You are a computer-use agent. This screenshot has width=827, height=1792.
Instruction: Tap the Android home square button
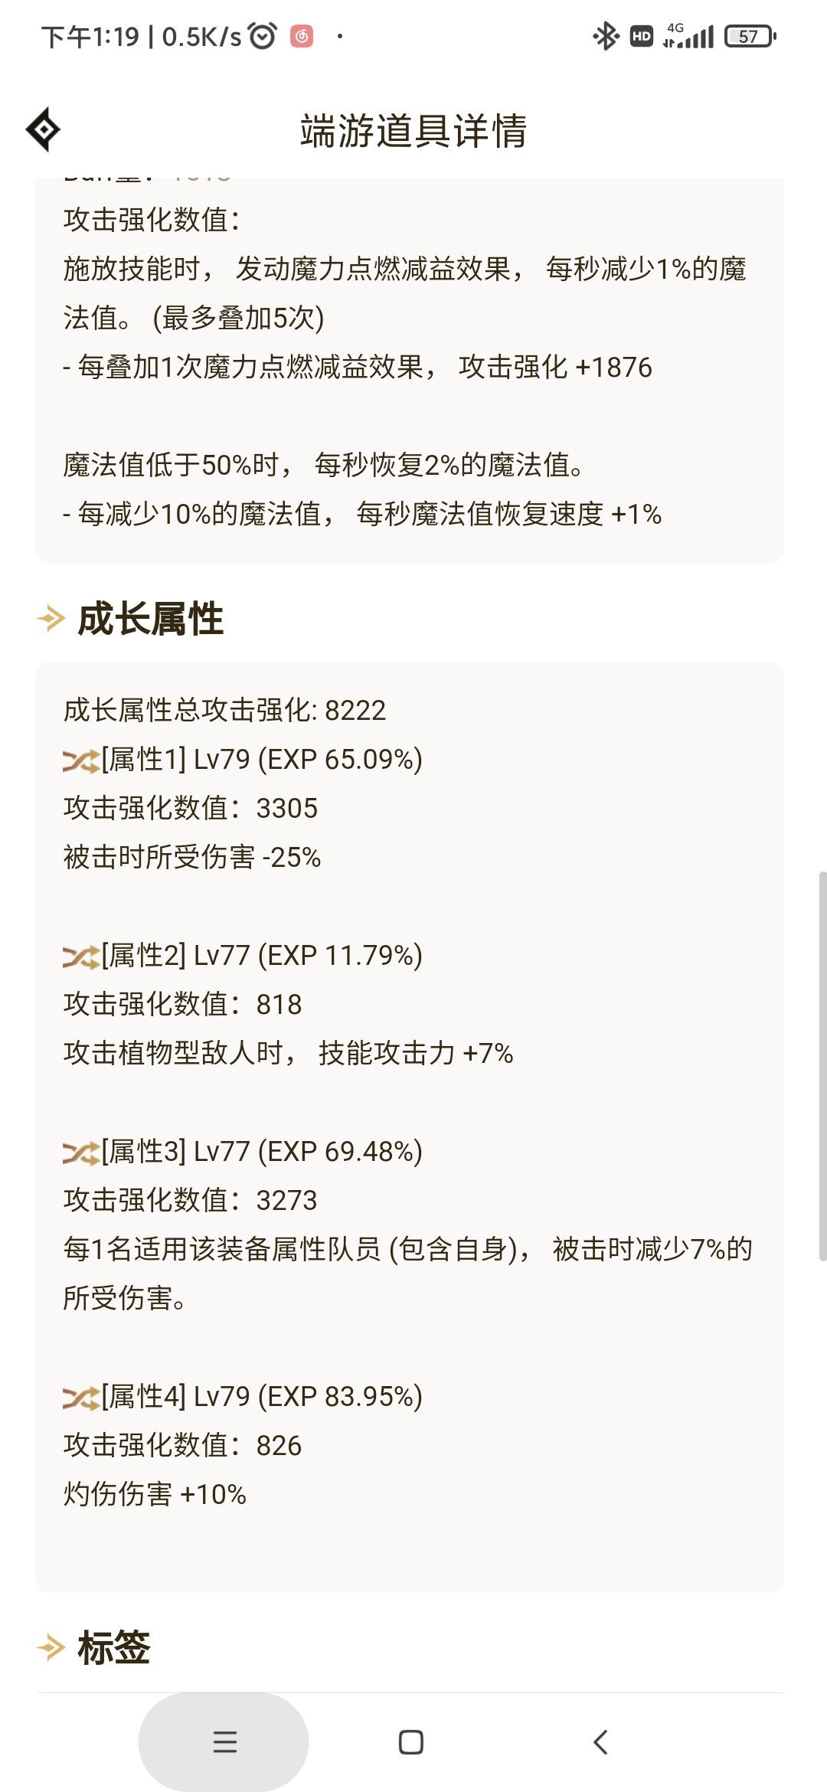click(x=411, y=1742)
